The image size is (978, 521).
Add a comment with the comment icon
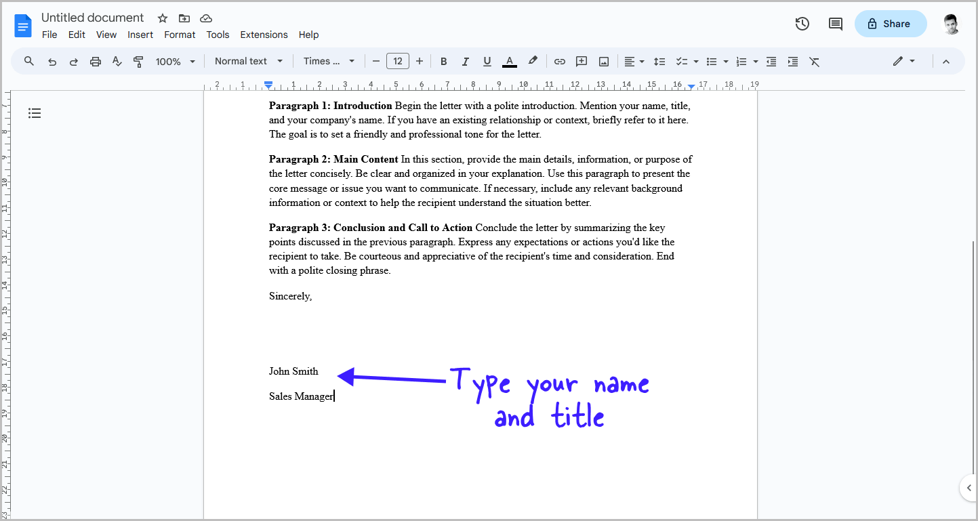[581, 60]
